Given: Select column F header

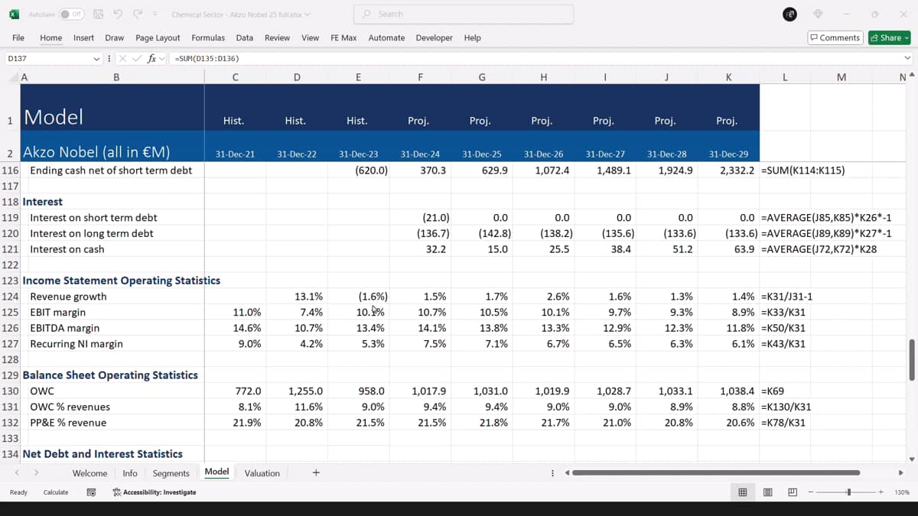Looking at the screenshot, I should click(x=420, y=77).
